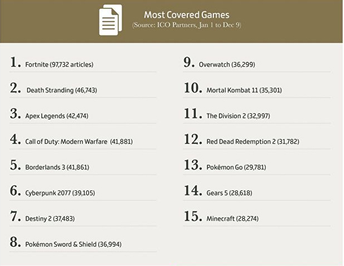Click rank number '1.' beside Fortnite
This screenshot has height=266, width=344.
pyautogui.click(x=16, y=62)
